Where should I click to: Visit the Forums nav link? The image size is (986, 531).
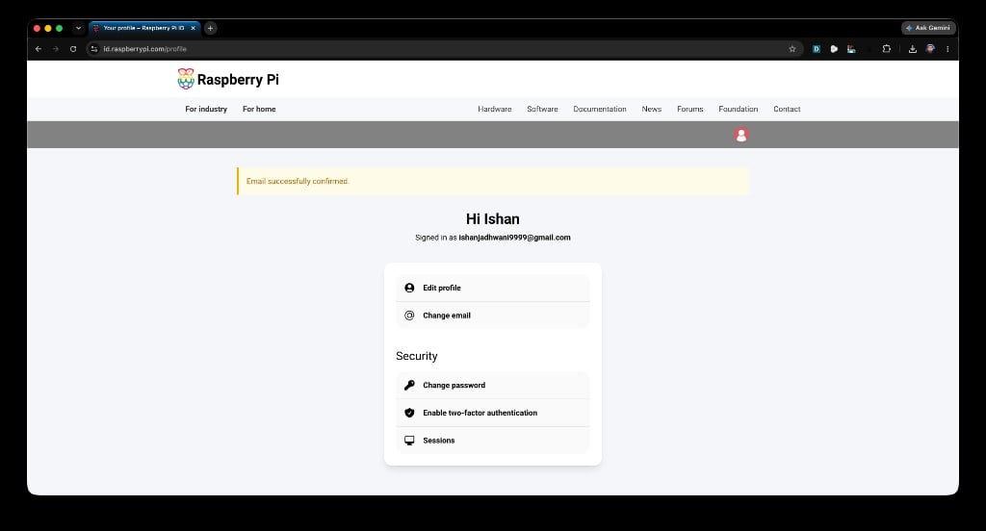689,109
